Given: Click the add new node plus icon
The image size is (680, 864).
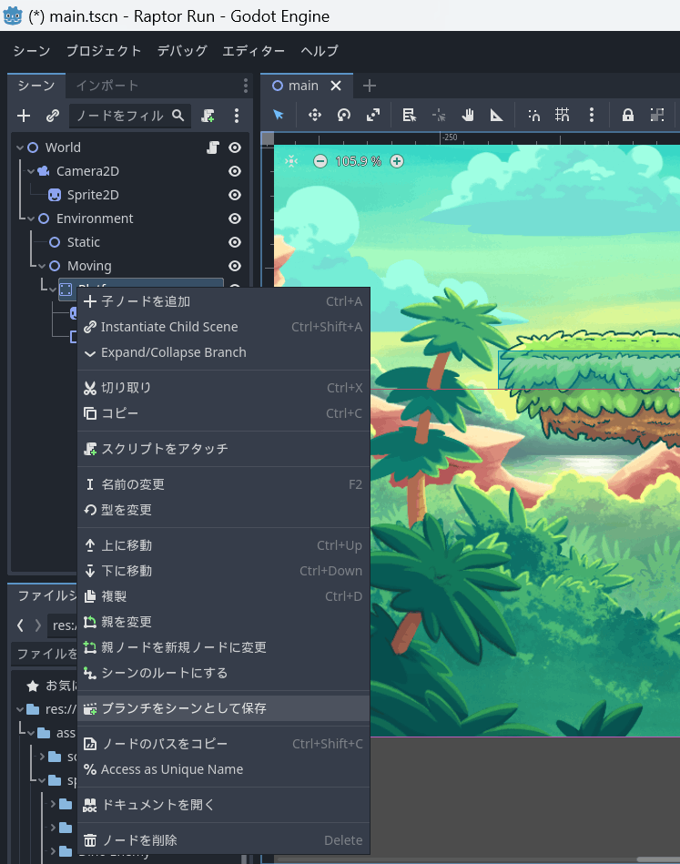Looking at the screenshot, I should [24, 116].
